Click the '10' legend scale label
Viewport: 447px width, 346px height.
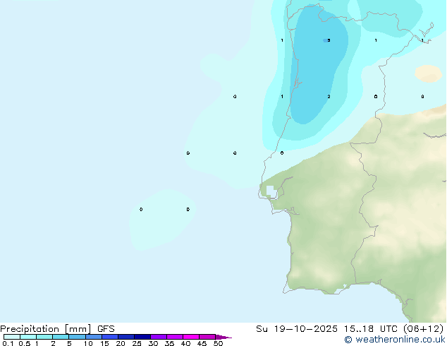88,343
